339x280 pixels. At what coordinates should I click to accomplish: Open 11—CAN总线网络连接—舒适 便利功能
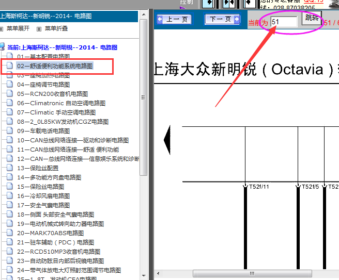point(68,150)
